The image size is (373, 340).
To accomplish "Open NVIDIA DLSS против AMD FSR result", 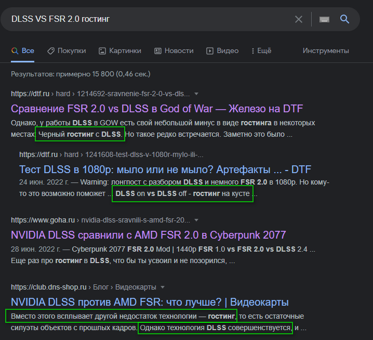I will [x=150, y=302].
